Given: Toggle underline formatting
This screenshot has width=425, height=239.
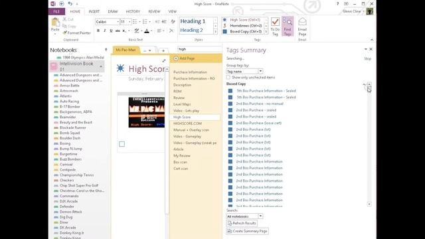Looking at the screenshot, I should [111, 31].
